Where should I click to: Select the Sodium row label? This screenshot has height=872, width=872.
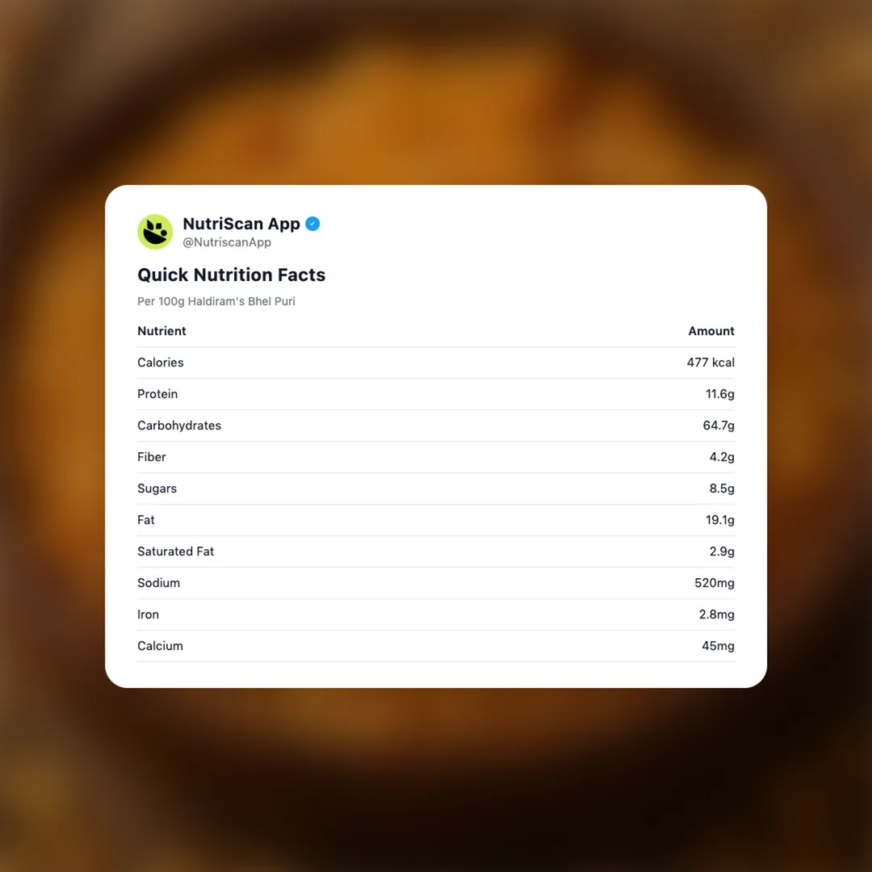point(158,583)
